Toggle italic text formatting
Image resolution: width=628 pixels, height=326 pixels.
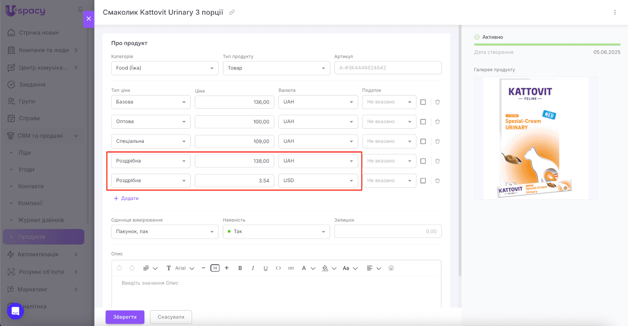tap(253, 268)
